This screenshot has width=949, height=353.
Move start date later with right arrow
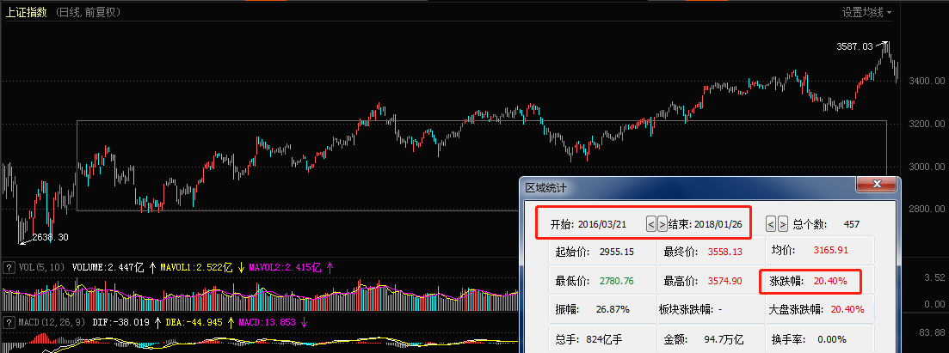[662, 223]
